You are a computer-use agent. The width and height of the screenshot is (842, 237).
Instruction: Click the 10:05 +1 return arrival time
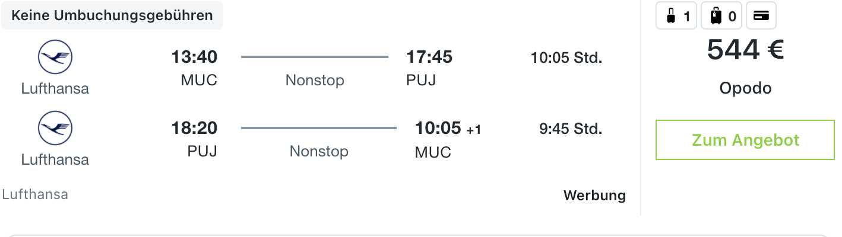click(x=448, y=128)
